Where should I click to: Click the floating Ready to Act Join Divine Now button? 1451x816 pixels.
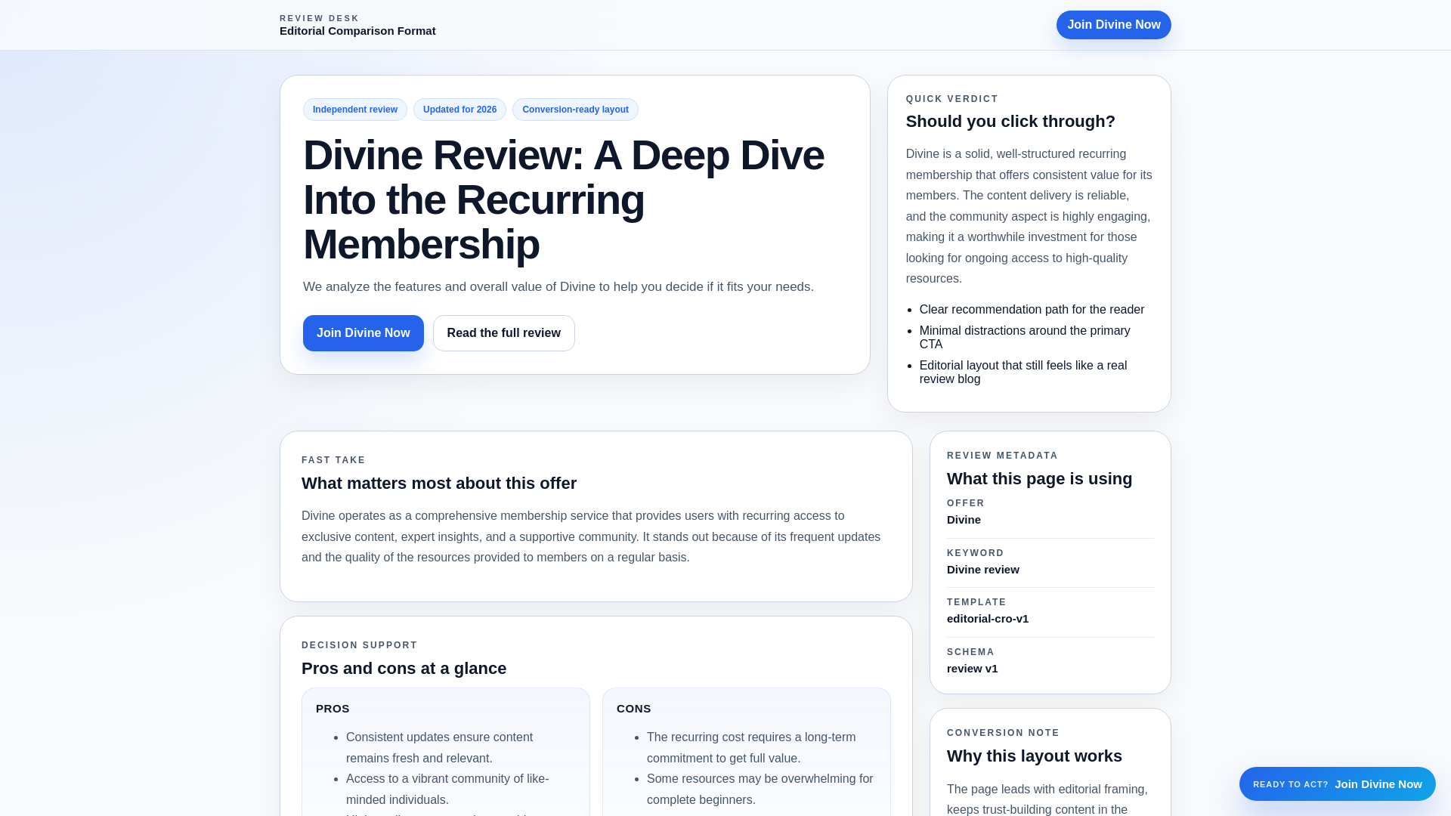click(x=1337, y=784)
